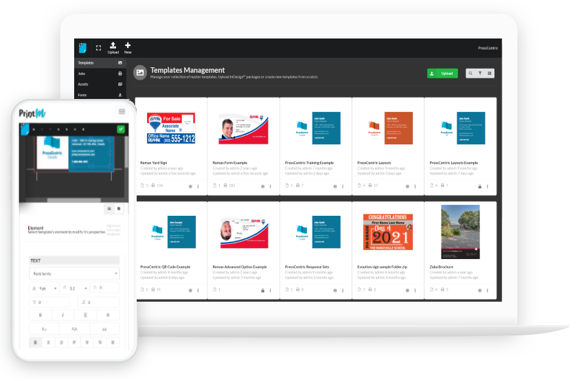Open three-dot menu on PressCentric QR Code Example

tap(198, 291)
